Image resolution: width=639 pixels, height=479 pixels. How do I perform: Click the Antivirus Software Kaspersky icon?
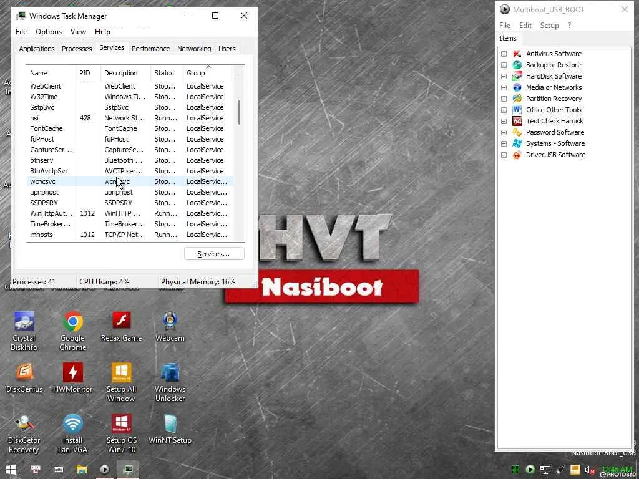click(517, 54)
